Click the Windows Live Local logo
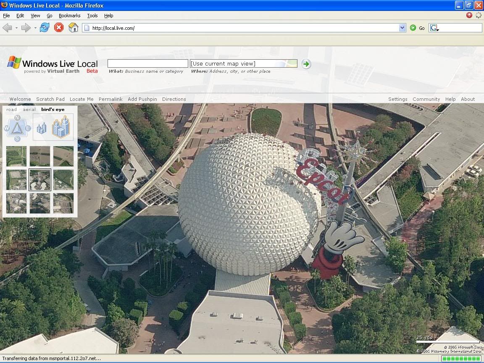 53,65
